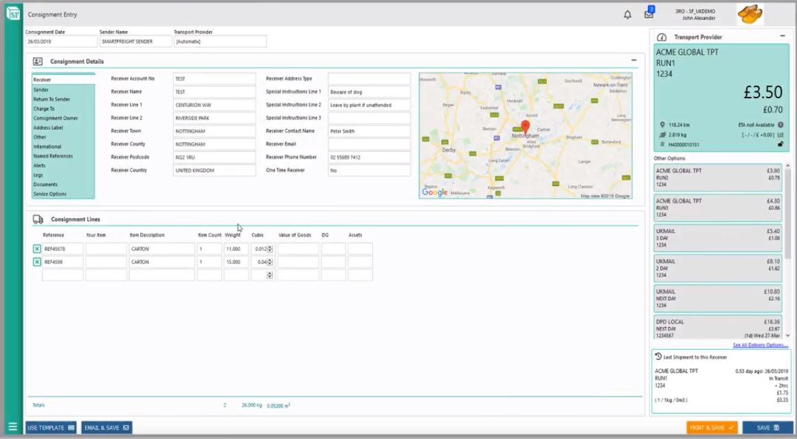Viewport: 797px width, 439px height.
Task: Click the SmartFreight SF logo icon
Action: pos(13,14)
